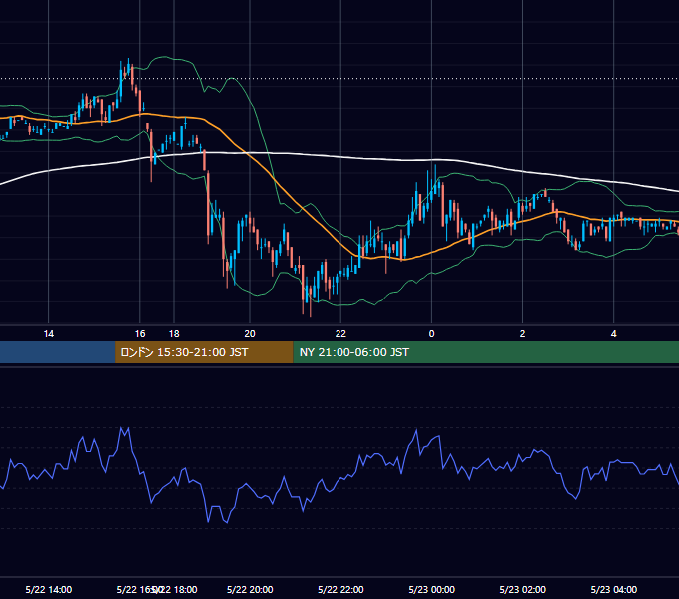Click the 18 hour label on price chart axis
Image resolution: width=679 pixels, height=599 pixels.
tap(174, 334)
